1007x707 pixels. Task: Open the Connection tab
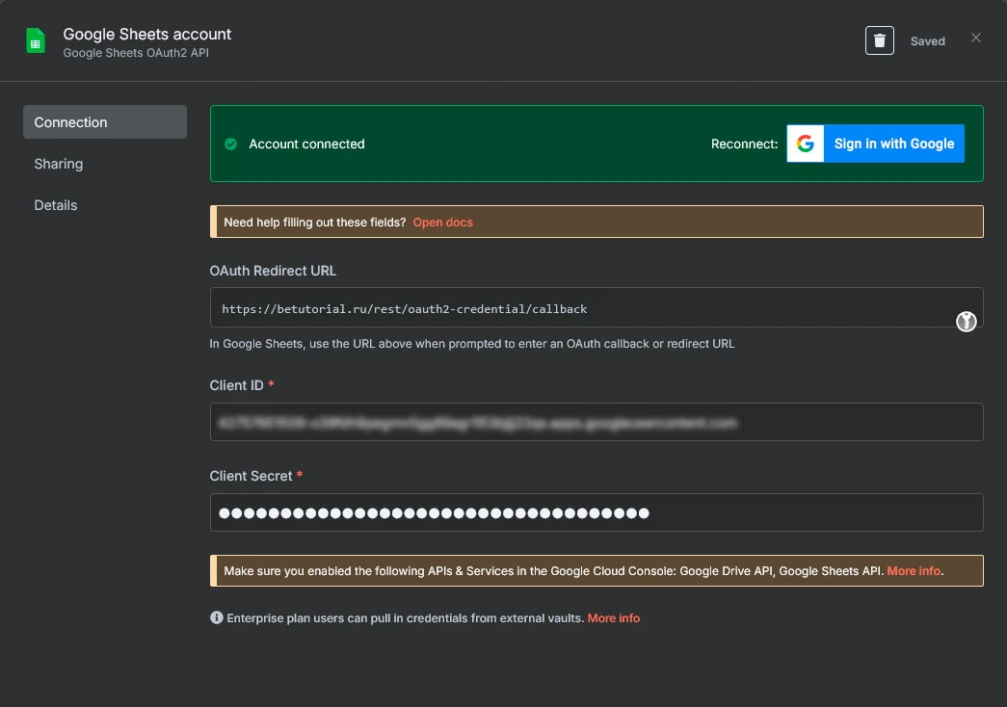pos(105,122)
